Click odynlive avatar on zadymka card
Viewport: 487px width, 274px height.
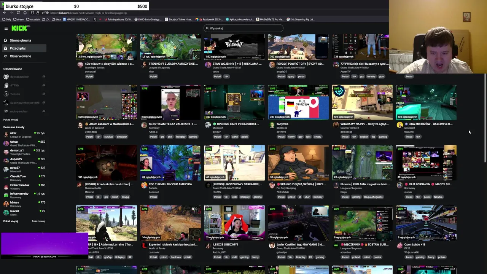272,125
